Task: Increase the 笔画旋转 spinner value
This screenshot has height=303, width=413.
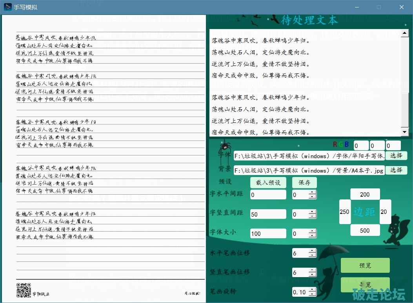Action: click(312, 290)
